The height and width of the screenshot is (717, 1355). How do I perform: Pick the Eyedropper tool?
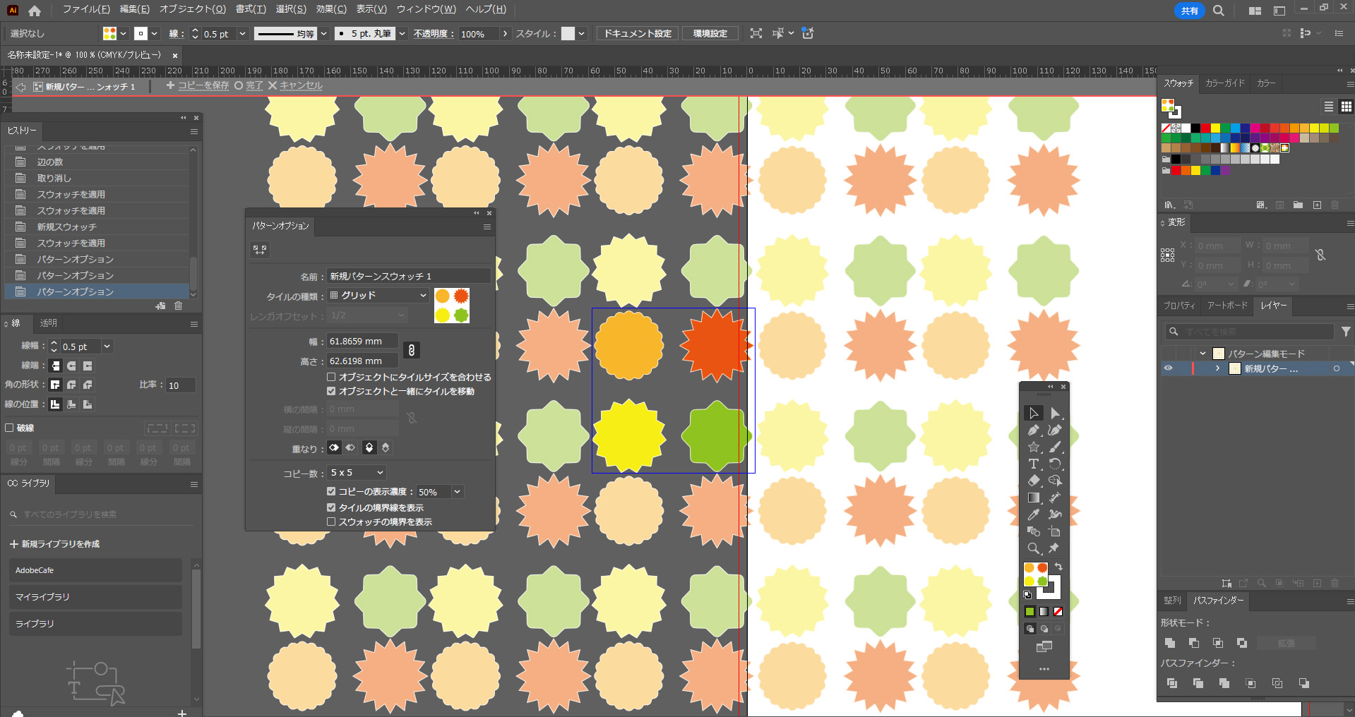click(1034, 514)
